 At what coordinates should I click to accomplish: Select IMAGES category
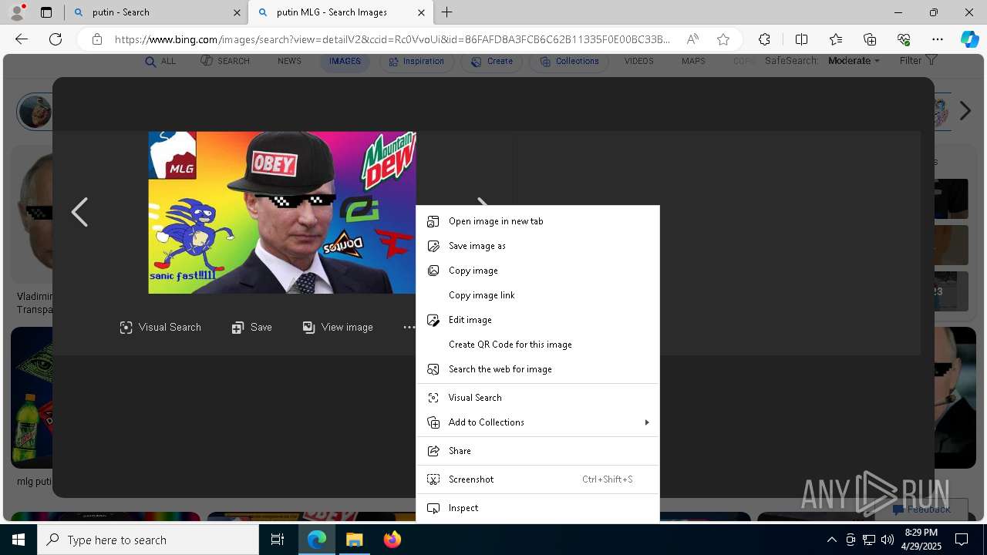coord(345,61)
